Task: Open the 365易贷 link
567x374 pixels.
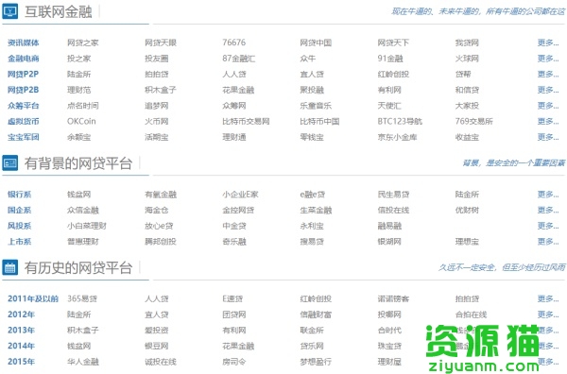Action: [82, 298]
